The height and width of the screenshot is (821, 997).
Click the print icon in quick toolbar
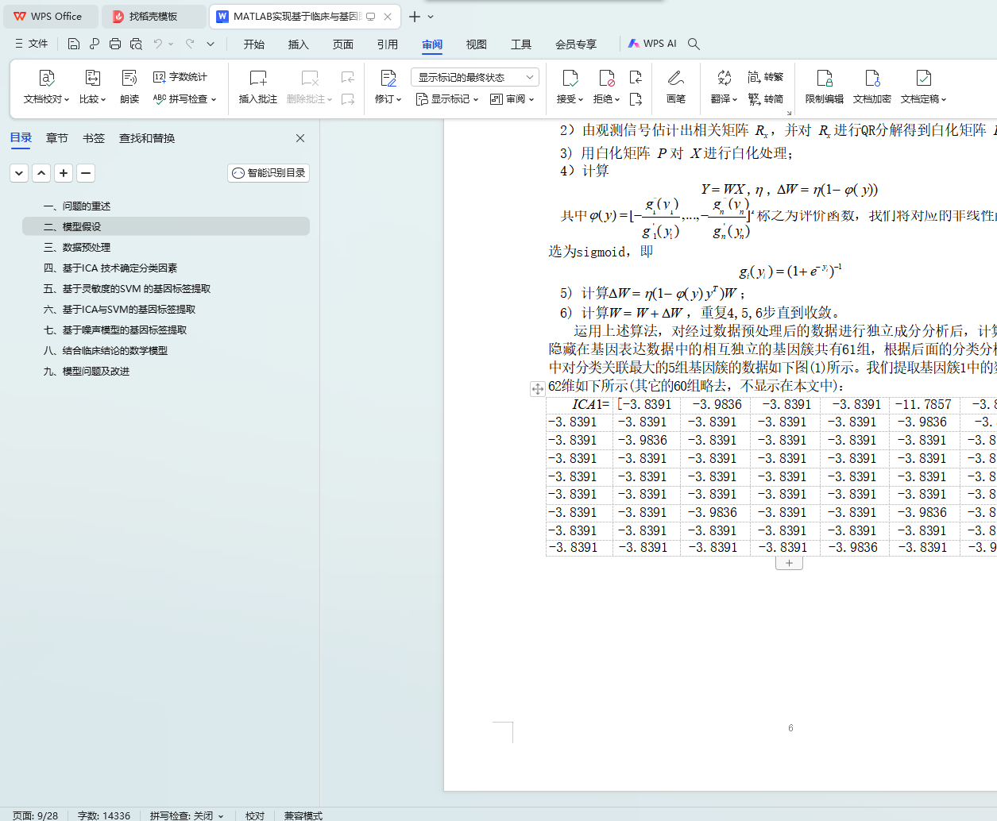(115, 44)
